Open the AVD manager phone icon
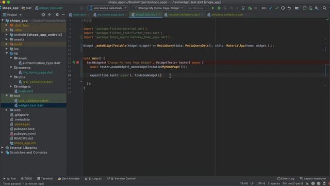 click(310, 8)
